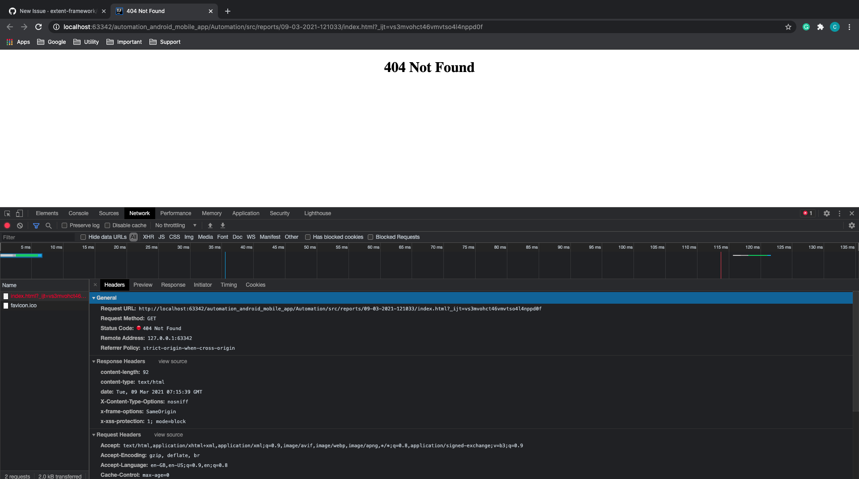Open the No throttling dropdown

tap(176, 225)
